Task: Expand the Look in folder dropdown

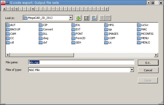Action: point(71,18)
